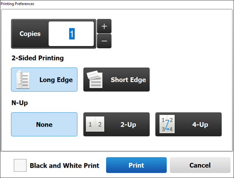234x178 pixels.
Task: Click the 2-Up two-page layout icon
Action: tap(95, 124)
